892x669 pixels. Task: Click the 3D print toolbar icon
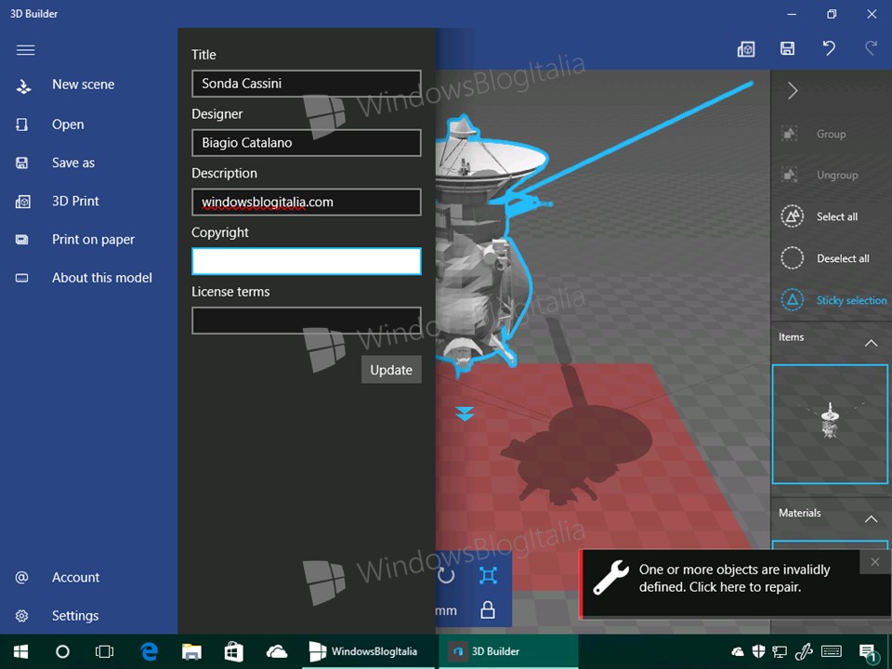[746, 49]
